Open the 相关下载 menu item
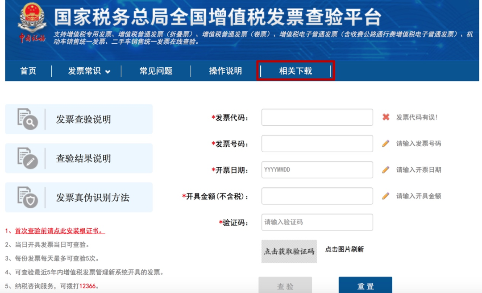This screenshot has height=293, width=482. click(x=295, y=71)
